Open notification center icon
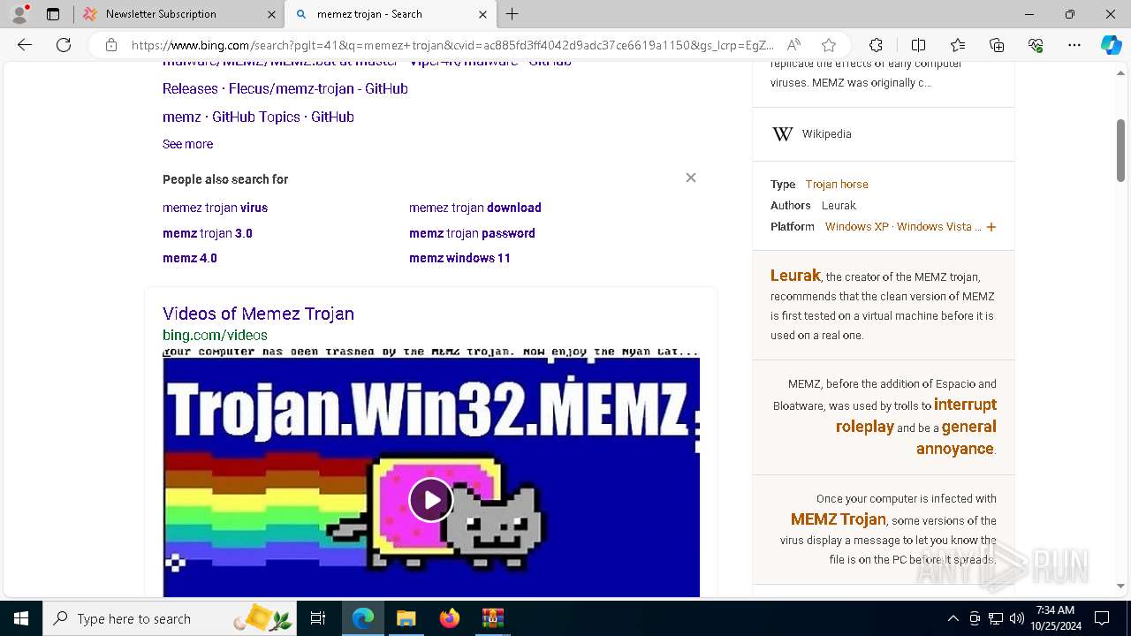Screen dimensions: 1131x636 pos(1102,618)
